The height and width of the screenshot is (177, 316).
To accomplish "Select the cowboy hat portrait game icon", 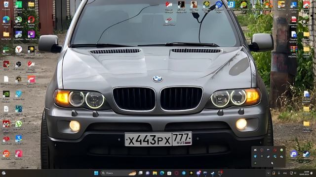I will 194,4.
